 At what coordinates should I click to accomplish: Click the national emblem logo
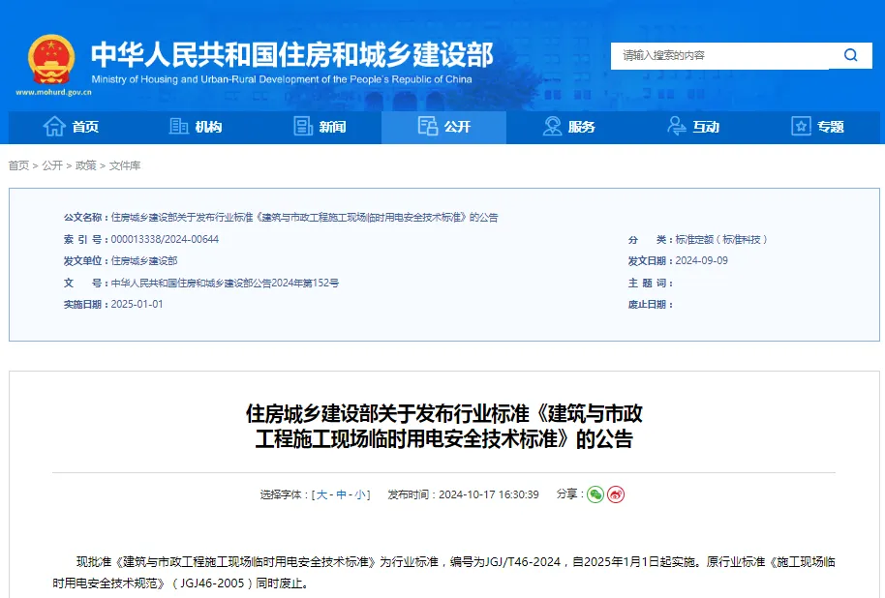click(x=50, y=60)
